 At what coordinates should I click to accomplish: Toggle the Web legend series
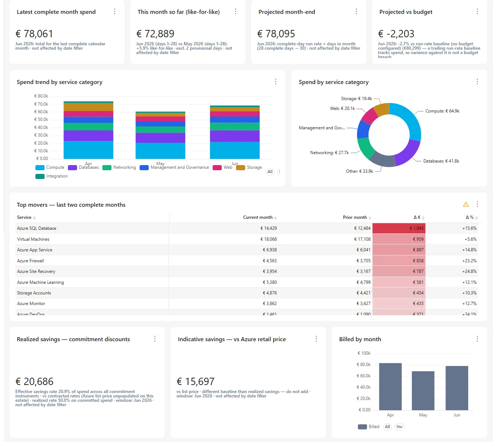tap(222, 168)
